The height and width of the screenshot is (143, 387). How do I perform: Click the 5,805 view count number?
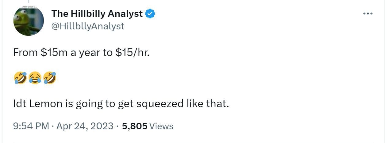[x=134, y=126]
